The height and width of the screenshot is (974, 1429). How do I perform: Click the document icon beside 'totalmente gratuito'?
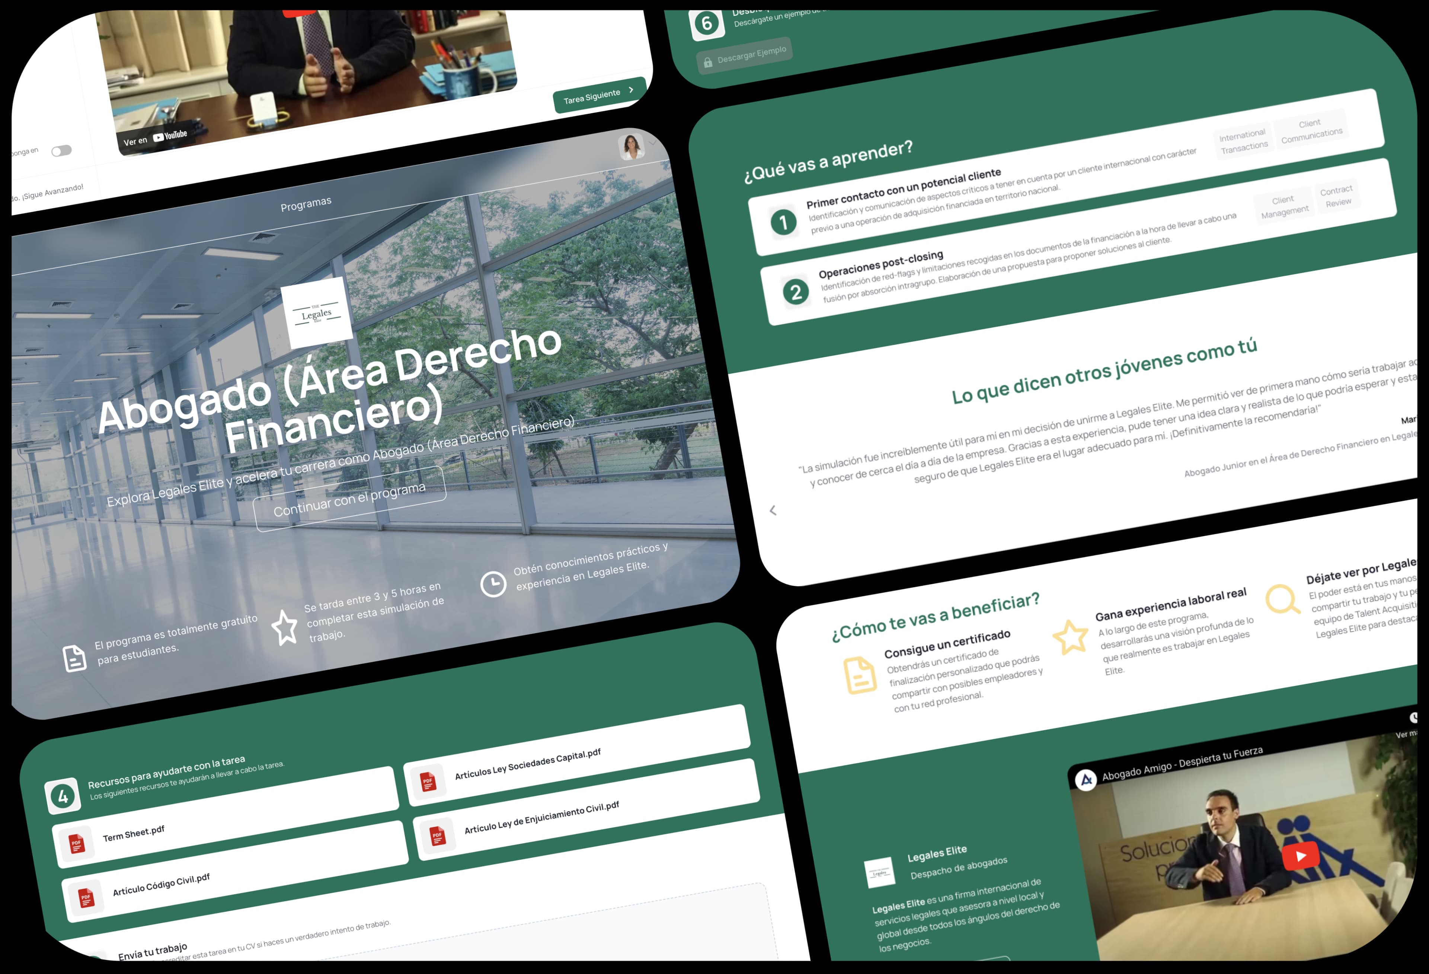(x=74, y=658)
